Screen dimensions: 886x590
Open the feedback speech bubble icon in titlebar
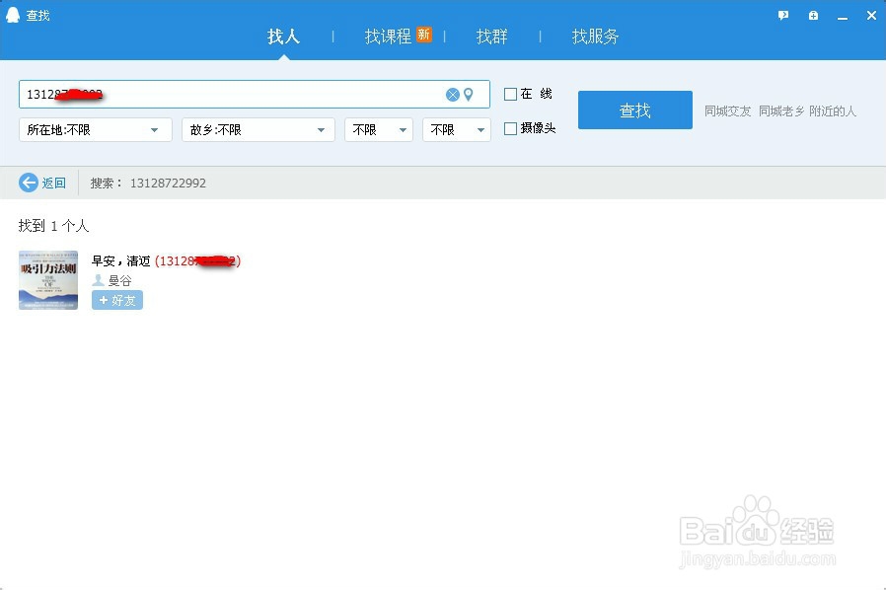click(782, 15)
